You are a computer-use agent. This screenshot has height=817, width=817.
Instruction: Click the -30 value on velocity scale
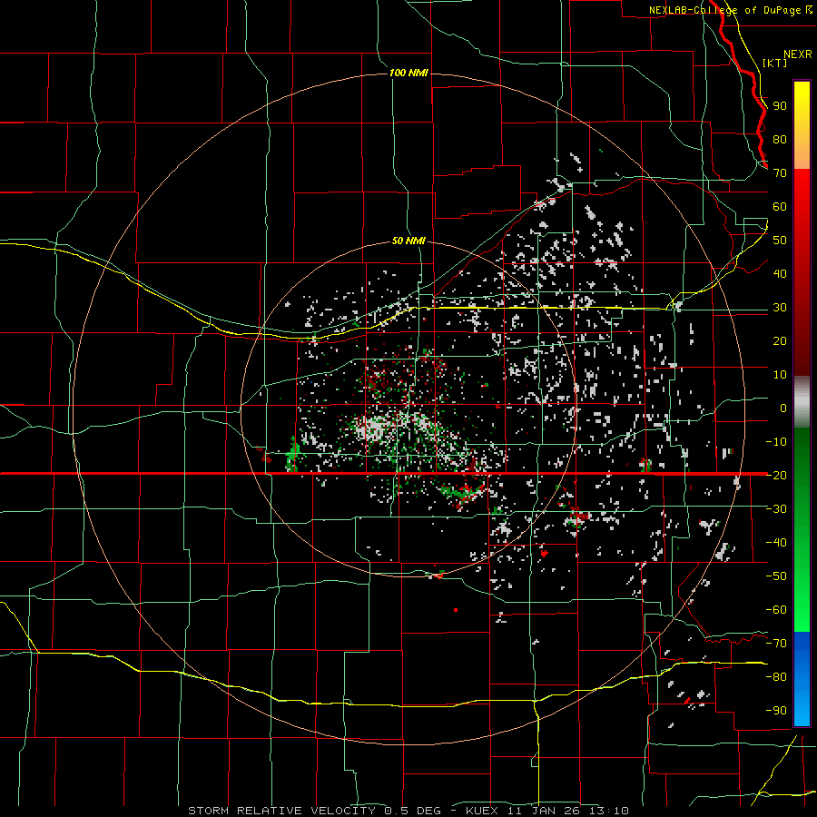click(776, 509)
